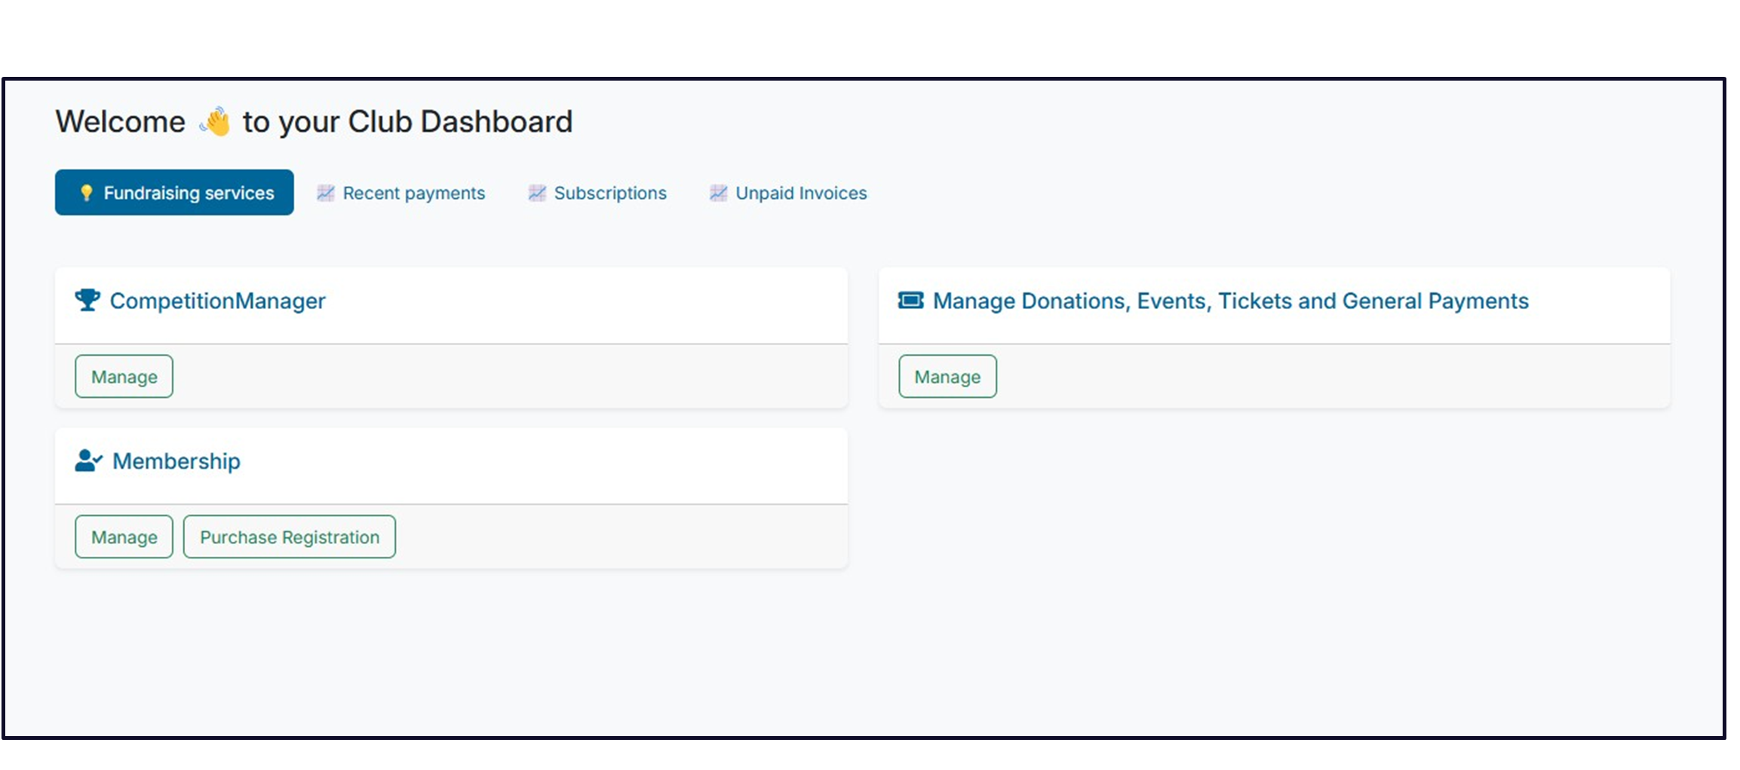Select the Fundraising services tab
The image size is (1740, 770).
coord(173,193)
